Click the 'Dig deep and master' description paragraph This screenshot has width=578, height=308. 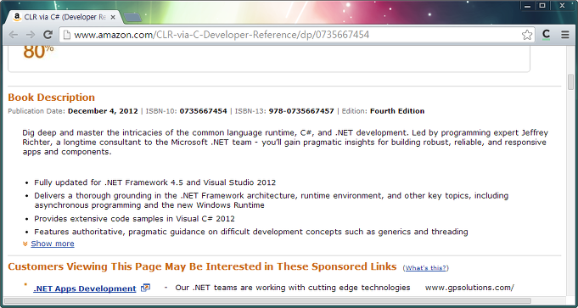[285, 143]
